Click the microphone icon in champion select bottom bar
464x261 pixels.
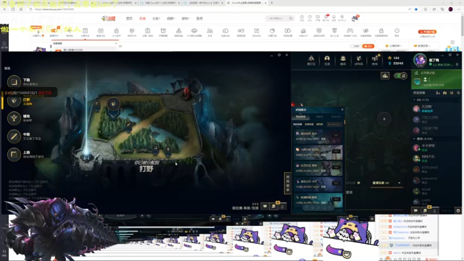[x=282, y=206]
